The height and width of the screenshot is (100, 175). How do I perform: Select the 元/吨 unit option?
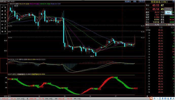click(157, 25)
